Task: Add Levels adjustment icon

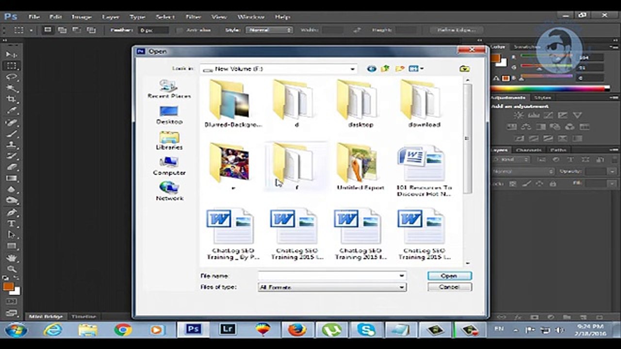Action: pyautogui.click(x=534, y=115)
